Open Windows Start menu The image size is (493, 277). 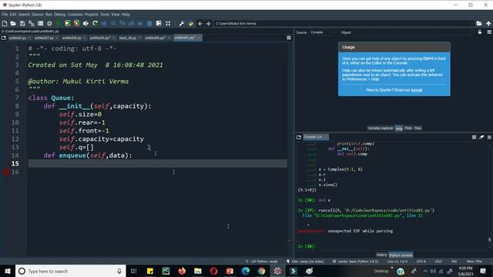click(x=8, y=271)
